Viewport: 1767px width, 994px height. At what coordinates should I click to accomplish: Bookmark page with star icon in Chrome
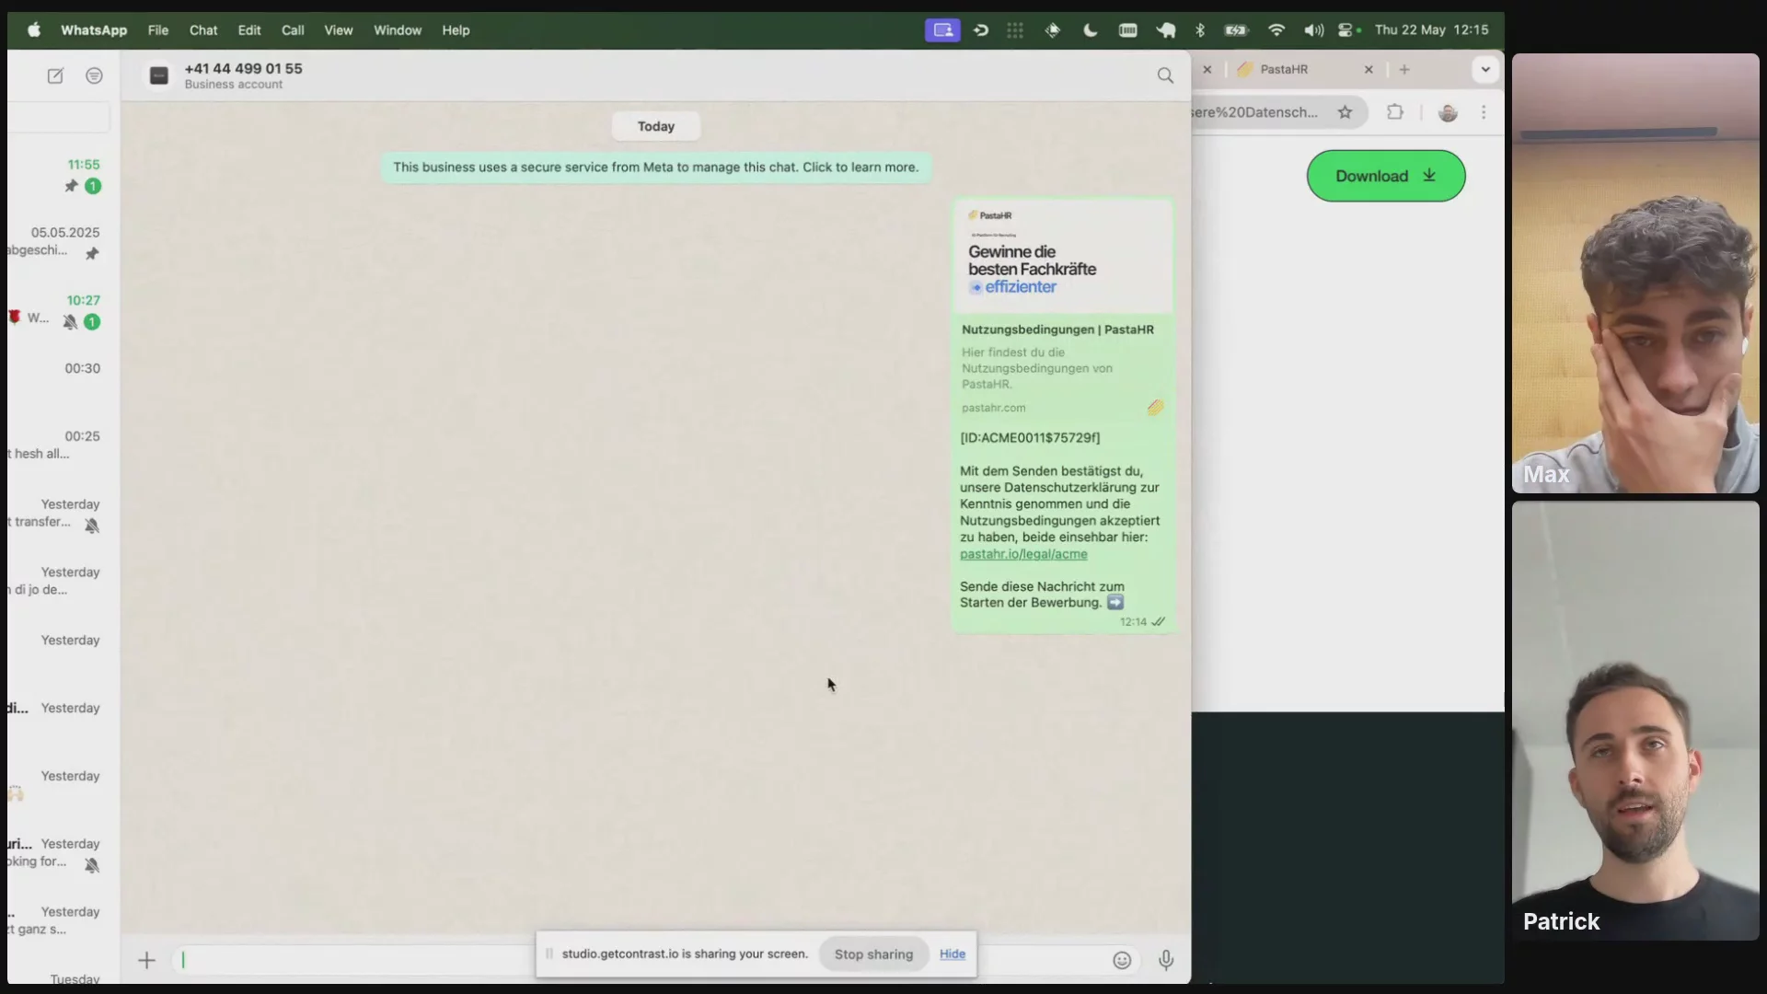pyautogui.click(x=1345, y=112)
